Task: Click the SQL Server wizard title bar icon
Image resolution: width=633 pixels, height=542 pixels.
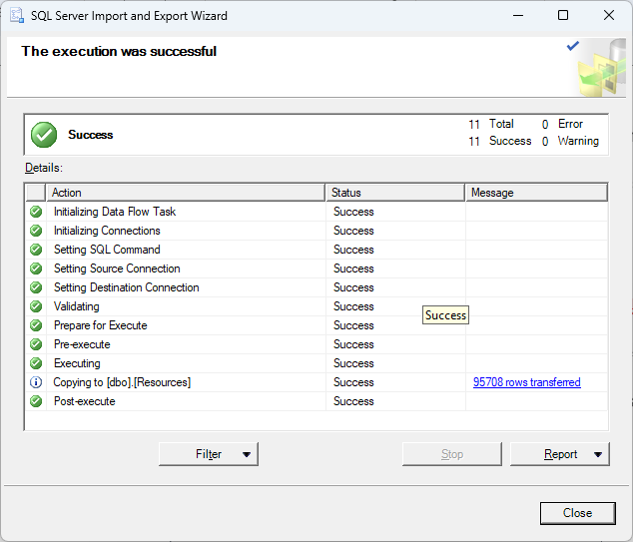Action: (17, 16)
